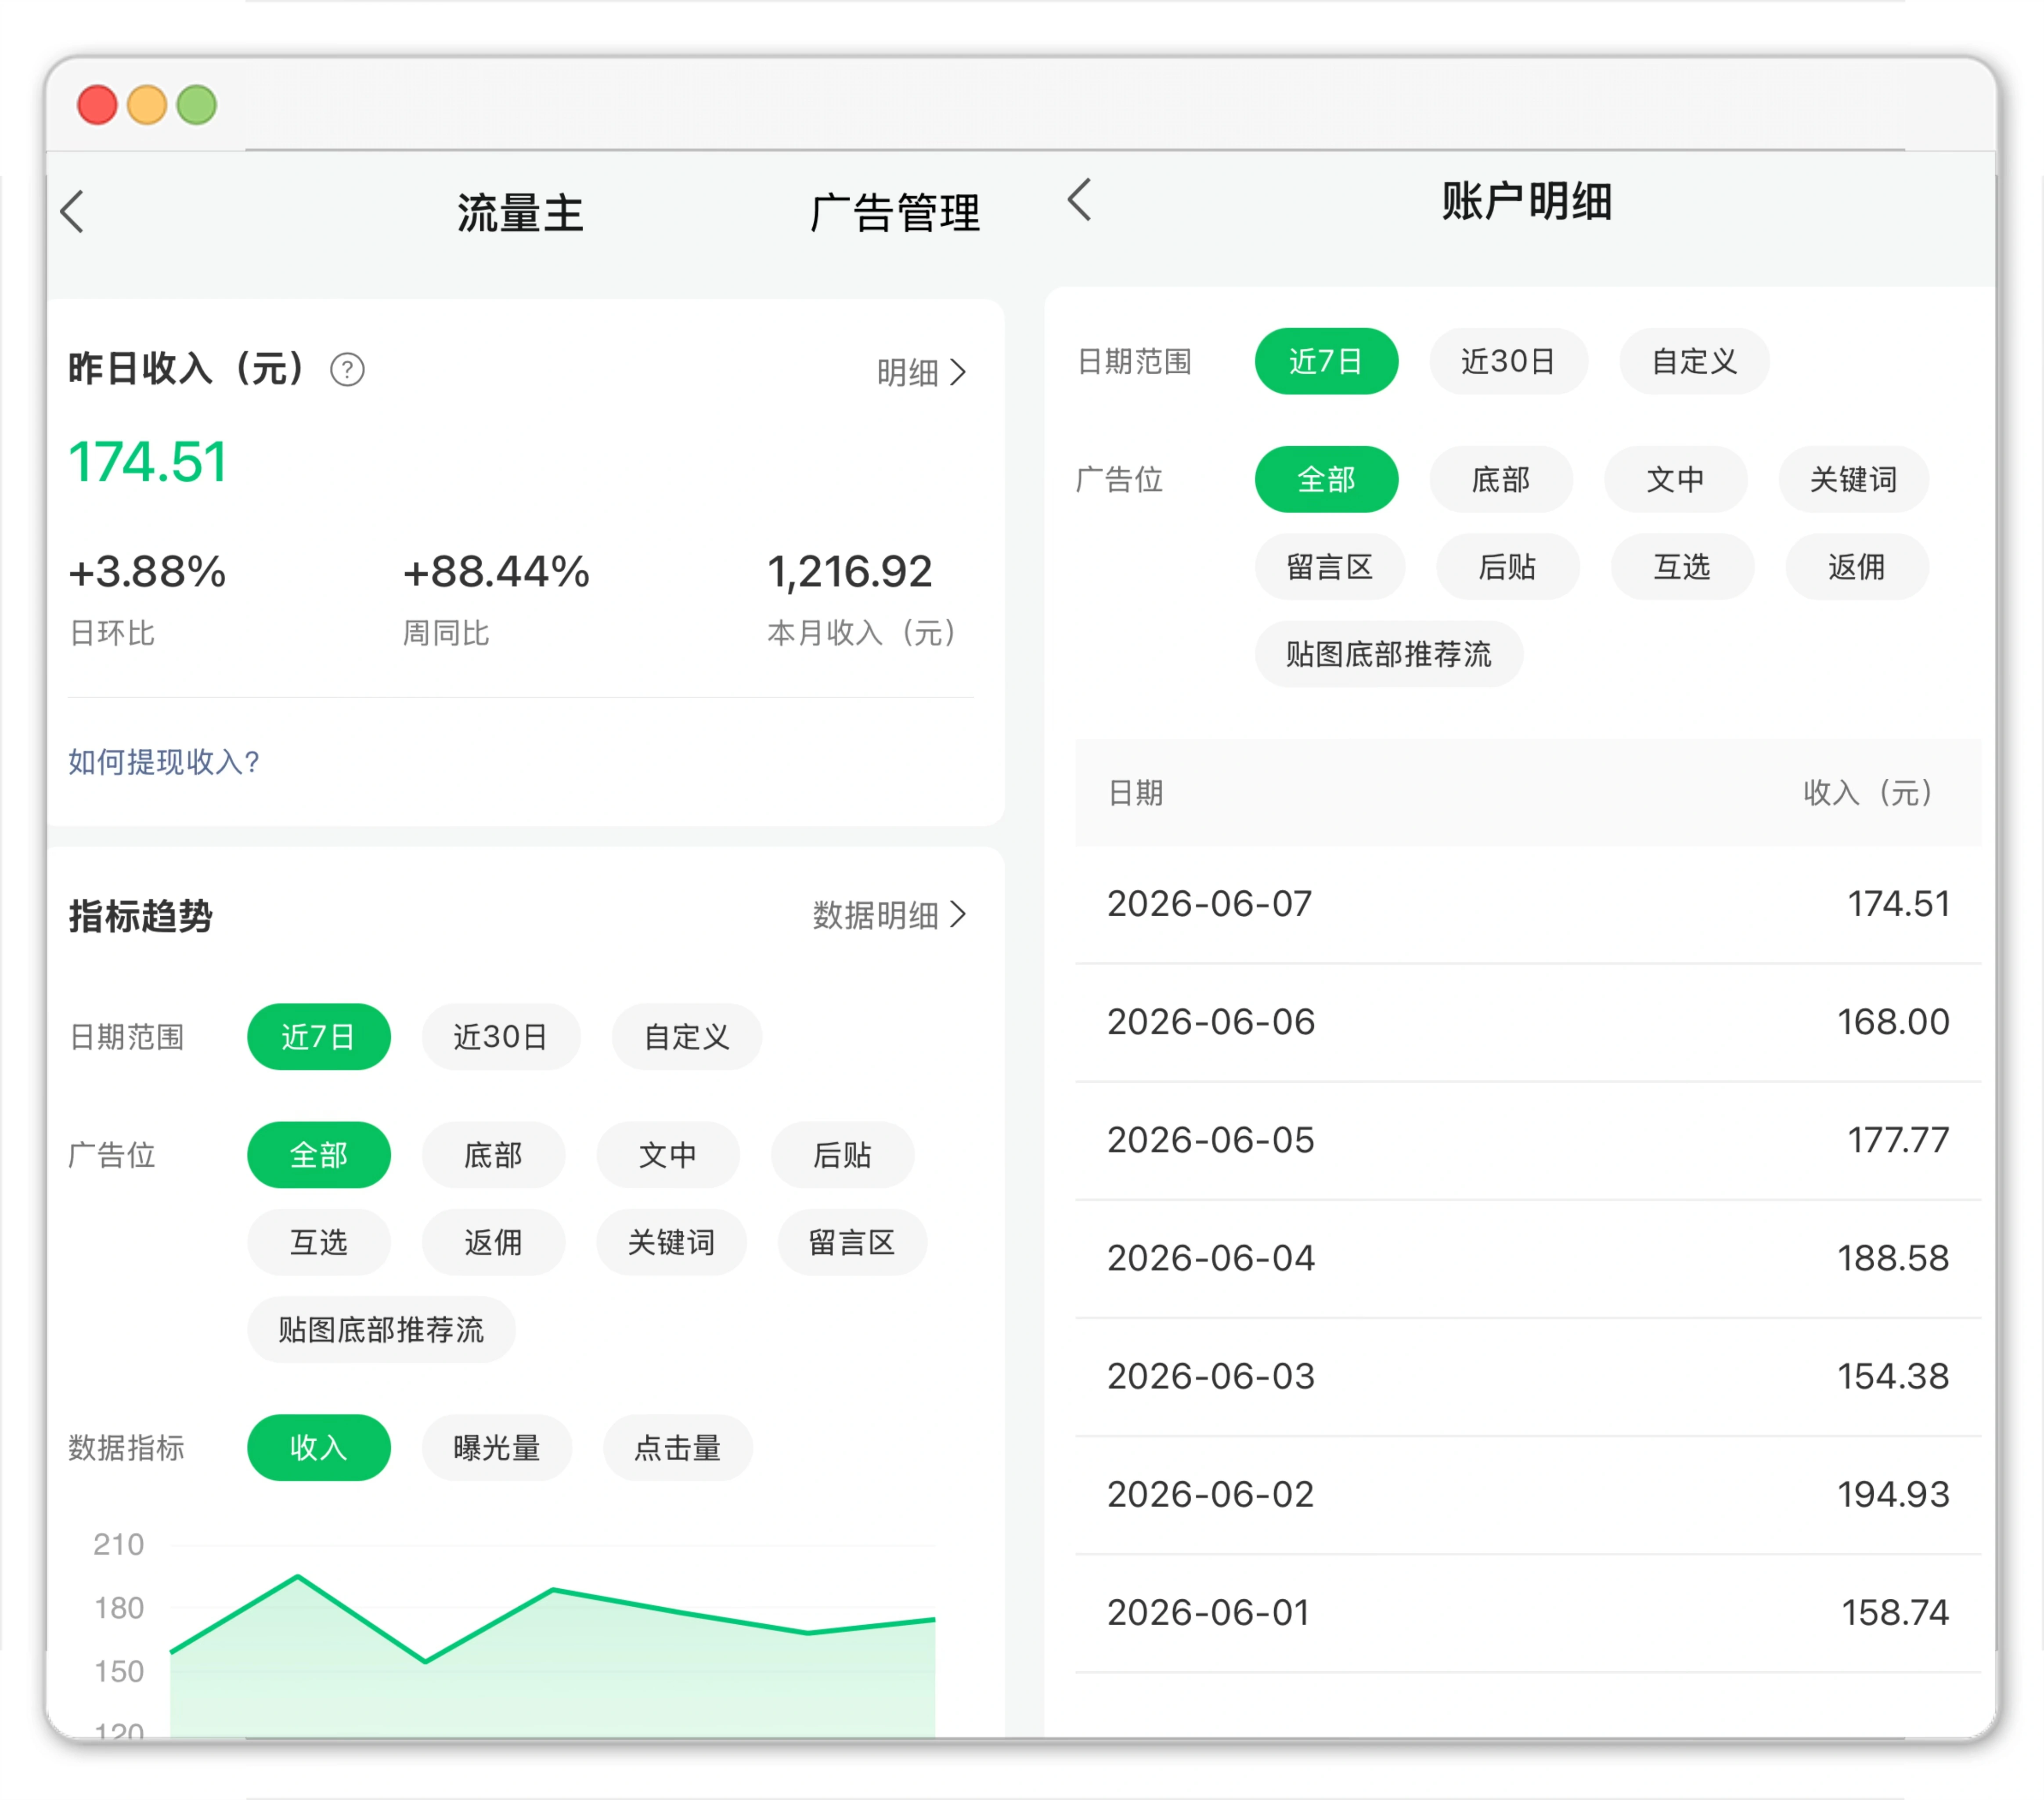The image size is (2044, 1800).
Task: Filter 指标趋势 by 后贴 ad slot
Action: (x=843, y=1155)
